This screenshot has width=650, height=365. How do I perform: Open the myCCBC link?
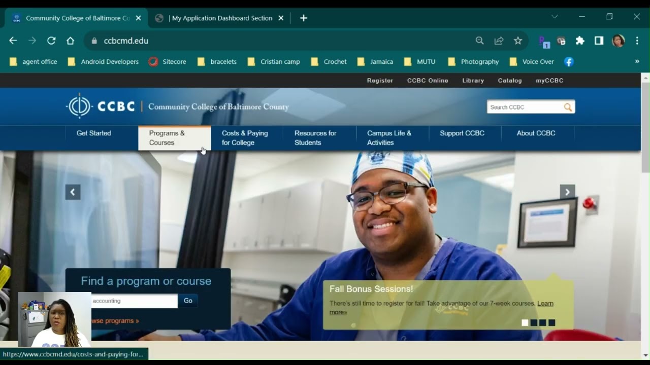[x=549, y=81]
